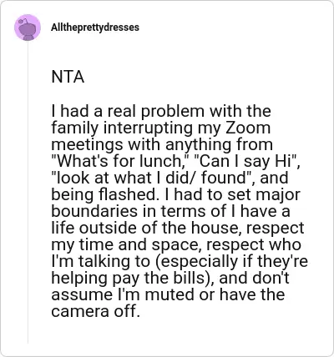This screenshot has height=357, width=334.
Task: Click the phrase "my time and space"
Action: 126,245
